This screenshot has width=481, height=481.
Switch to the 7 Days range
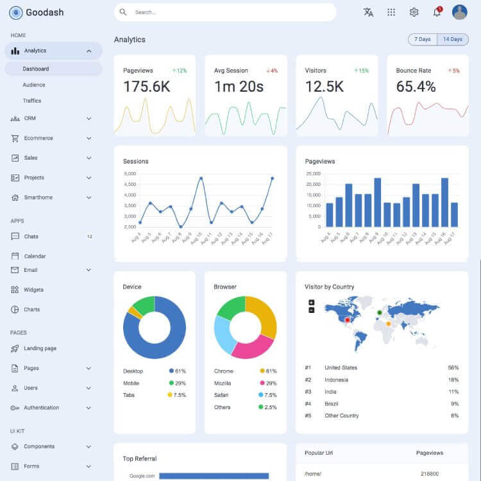coord(423,39)
